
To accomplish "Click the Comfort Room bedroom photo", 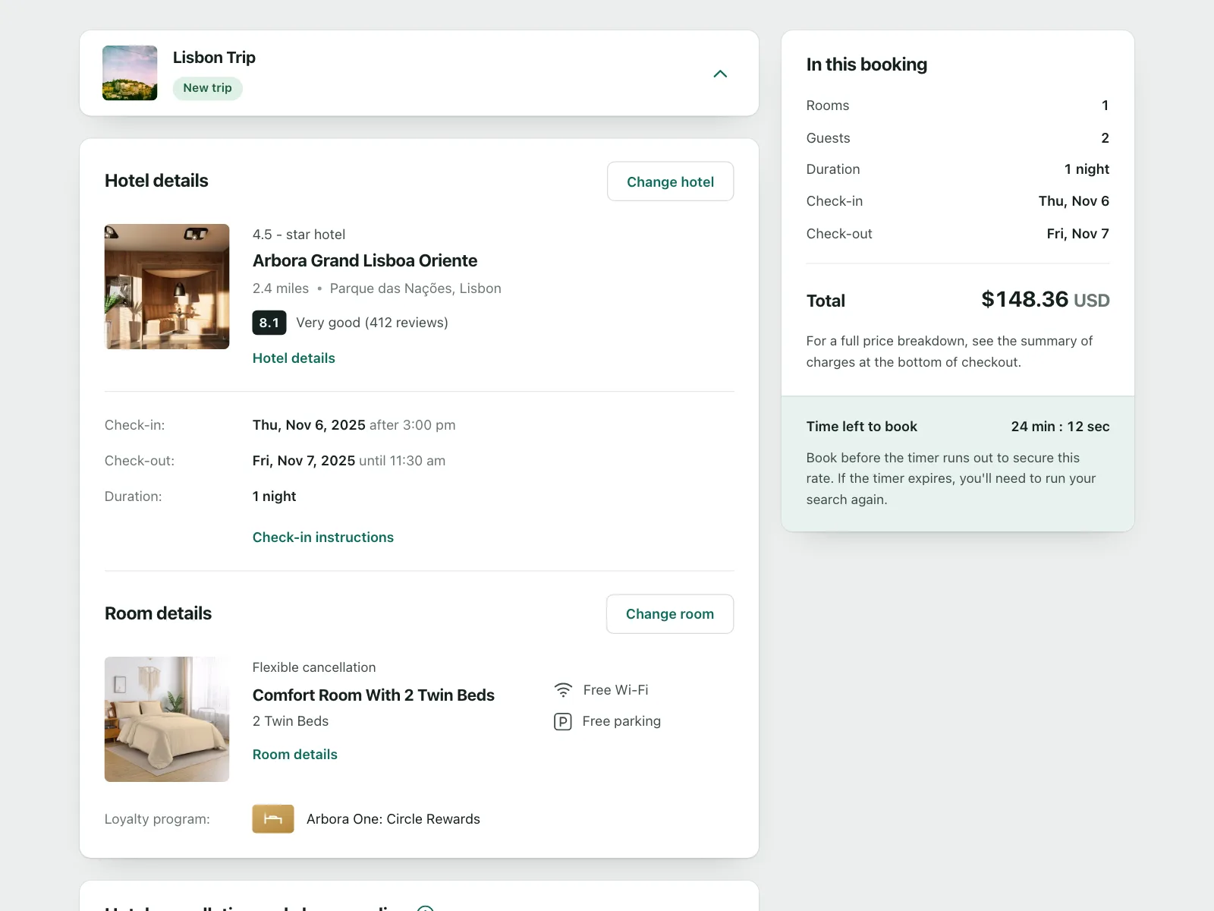I will click(x=167, y=719).
